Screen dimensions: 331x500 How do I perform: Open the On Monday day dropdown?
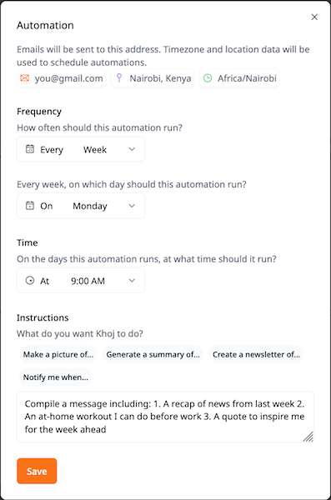(81, 206)
